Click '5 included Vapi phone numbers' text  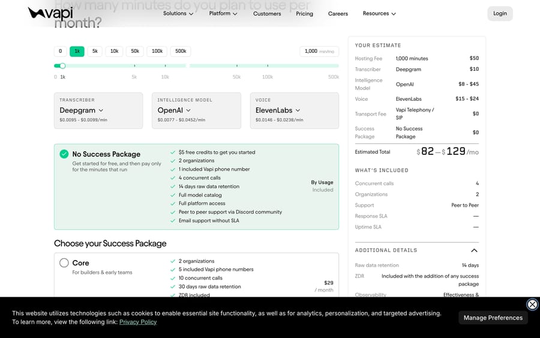(216, 270)
